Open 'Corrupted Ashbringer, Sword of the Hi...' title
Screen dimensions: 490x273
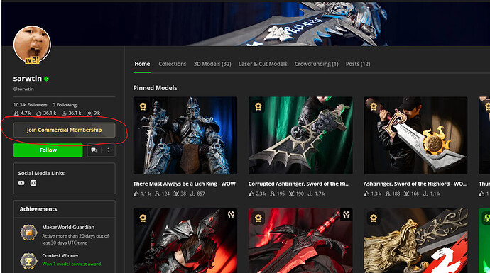tap(299, 184)
